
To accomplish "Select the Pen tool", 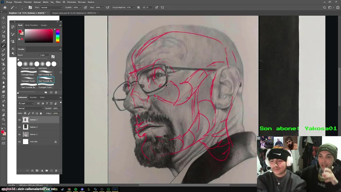I will [x=3, y=101].
